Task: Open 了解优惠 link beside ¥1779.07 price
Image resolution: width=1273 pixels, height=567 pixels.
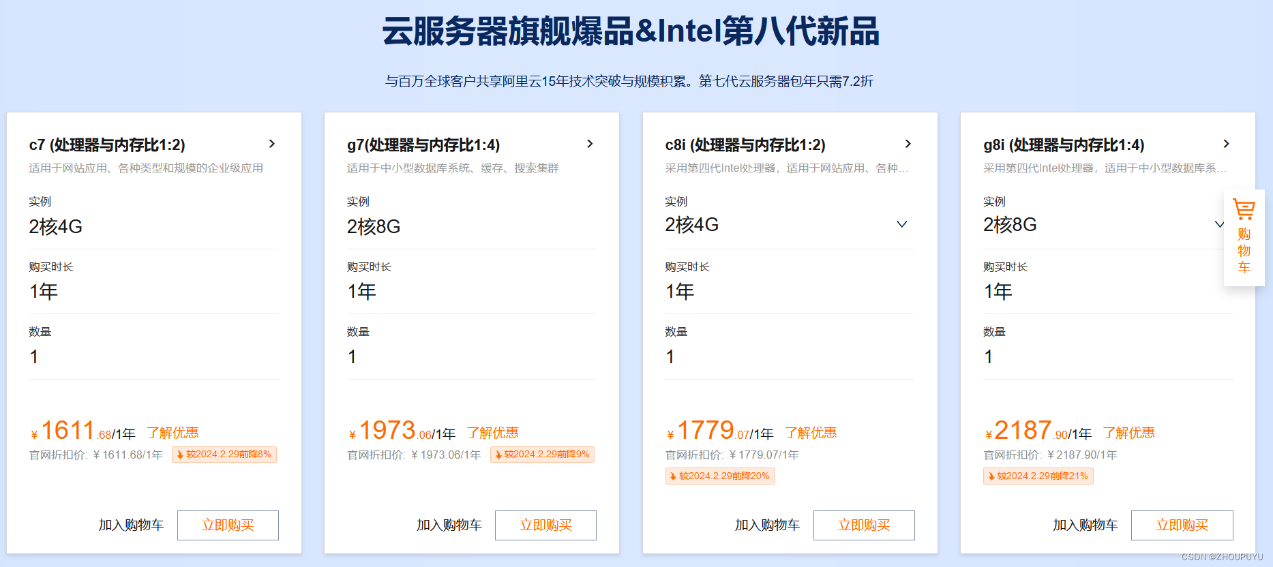Action: click(811, 433)
